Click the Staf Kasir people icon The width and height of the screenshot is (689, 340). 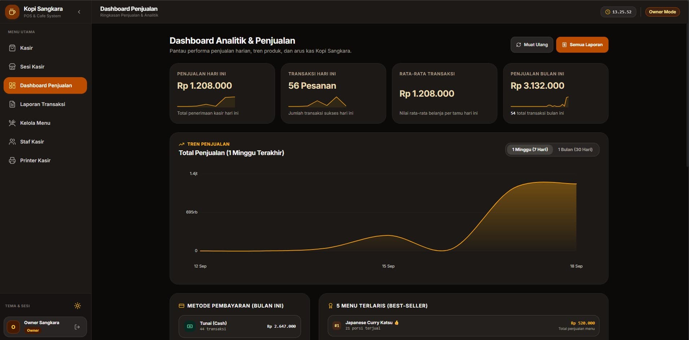[x=12, y=142]
